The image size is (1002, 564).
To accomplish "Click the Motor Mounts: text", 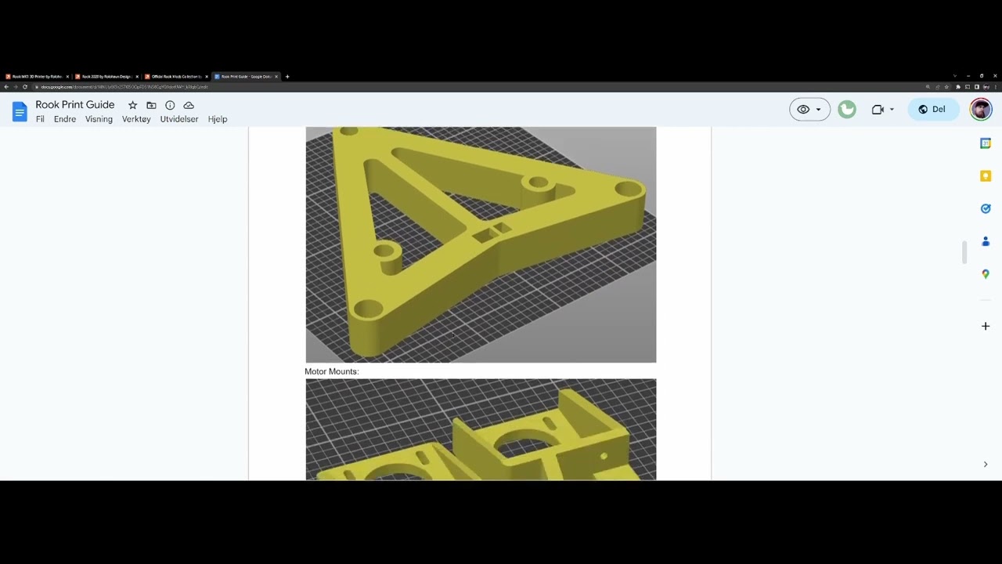I will (332, 371).
